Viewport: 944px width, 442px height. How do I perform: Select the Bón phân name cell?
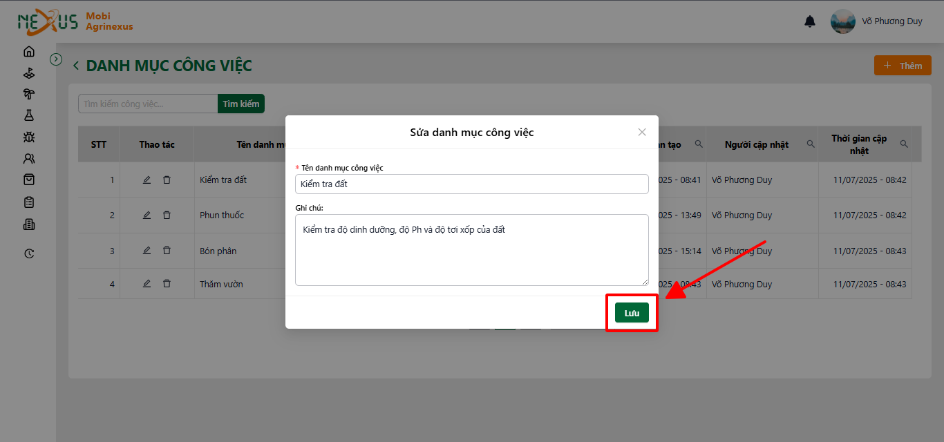[x=218, y=251]
